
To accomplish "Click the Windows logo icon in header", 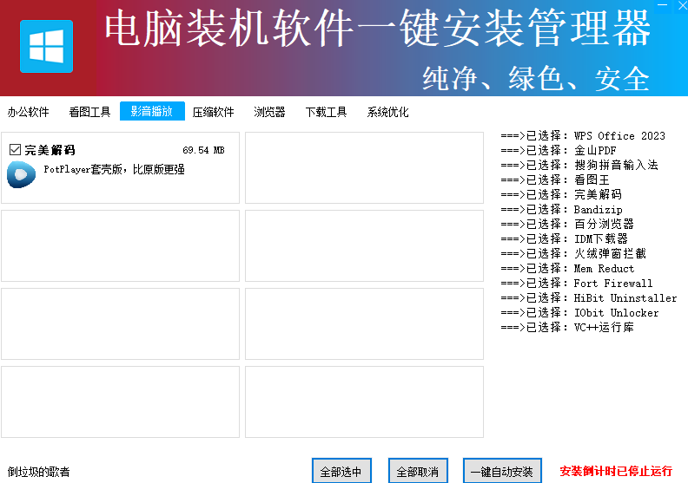I will 46,46.
